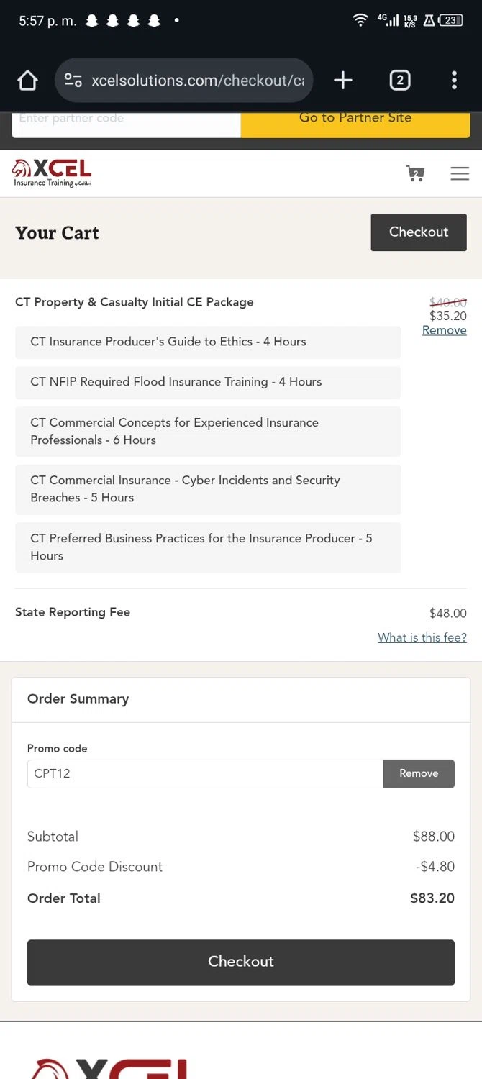Click the top Checkout button beside Your Cart

click(419, 232)
